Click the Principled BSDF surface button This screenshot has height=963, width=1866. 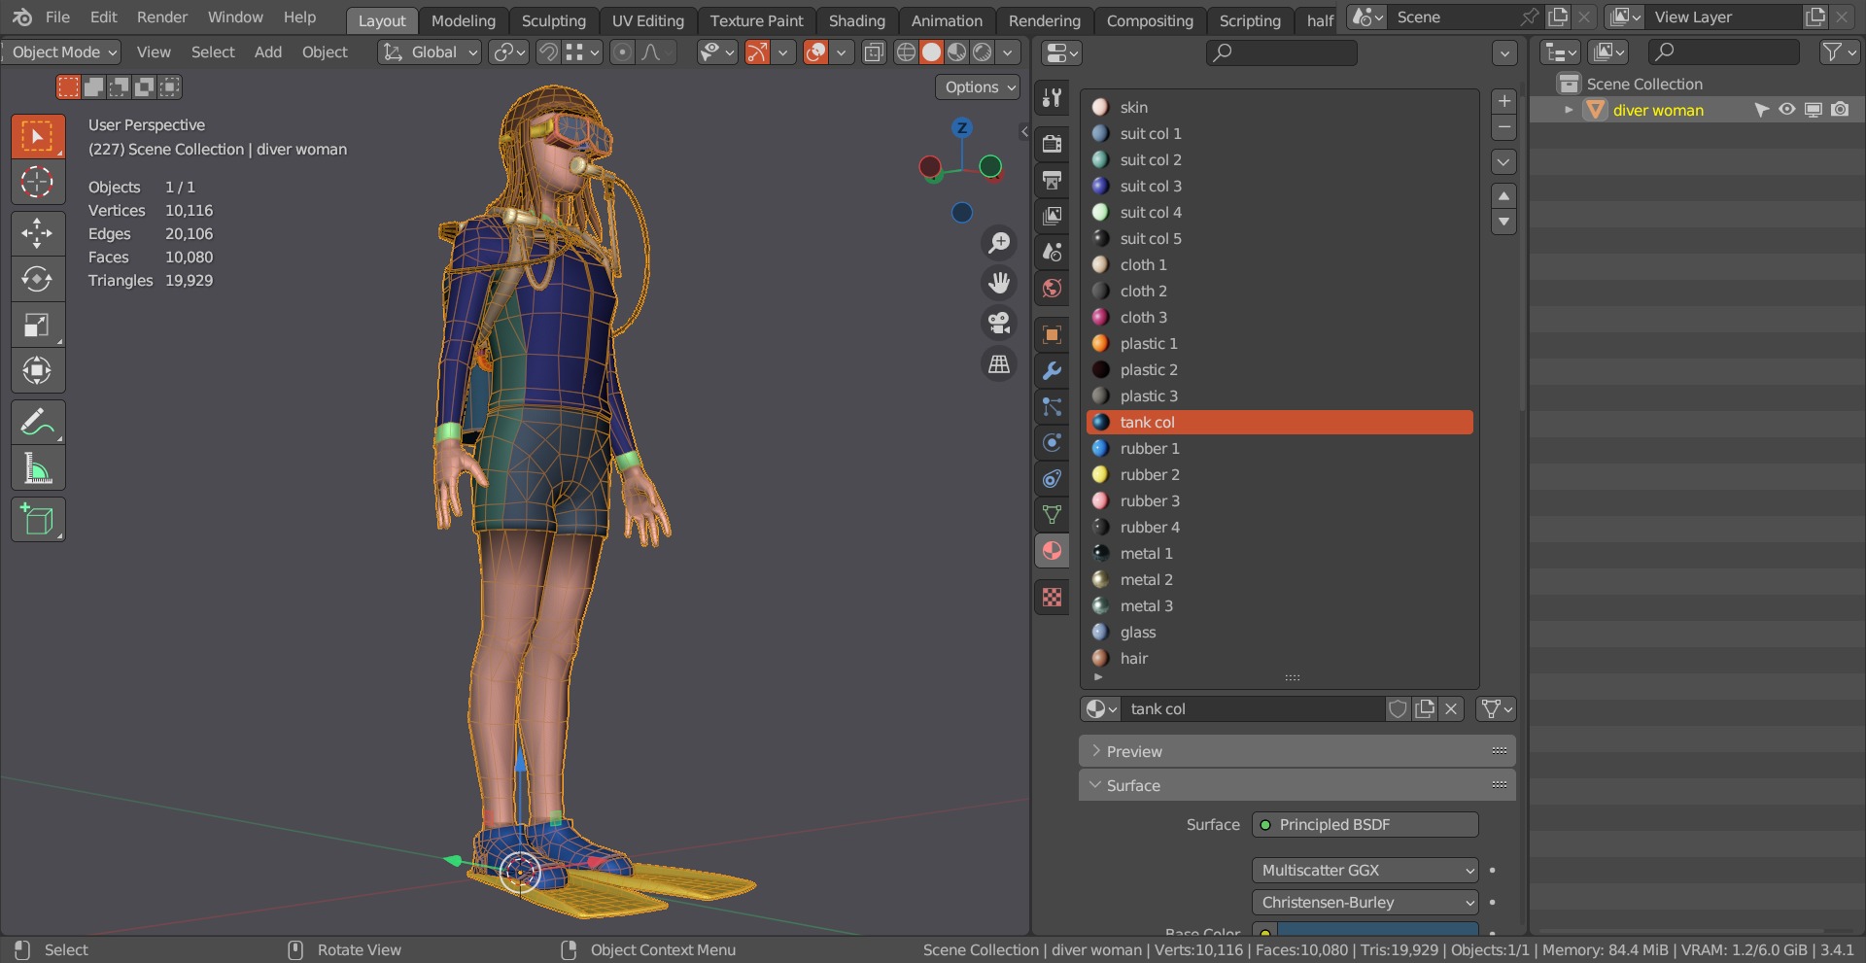pyautogui.click(x=1365, y=824)
